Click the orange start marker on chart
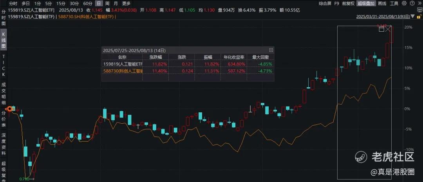This screenshot has width=423, height=182. point(10,109)
